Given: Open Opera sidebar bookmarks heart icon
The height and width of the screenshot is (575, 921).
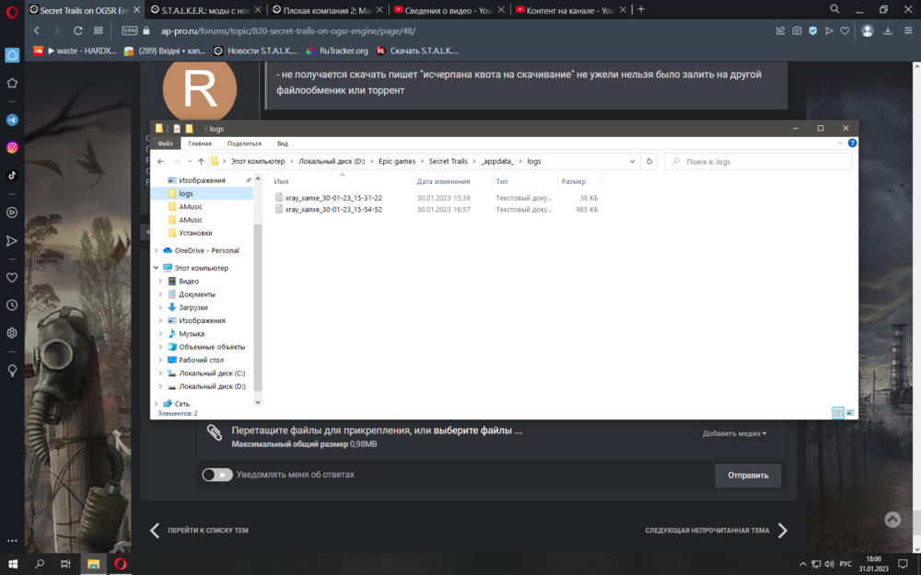Looking at the screenshot, I should pyautogui.click(x=12, y=278).
